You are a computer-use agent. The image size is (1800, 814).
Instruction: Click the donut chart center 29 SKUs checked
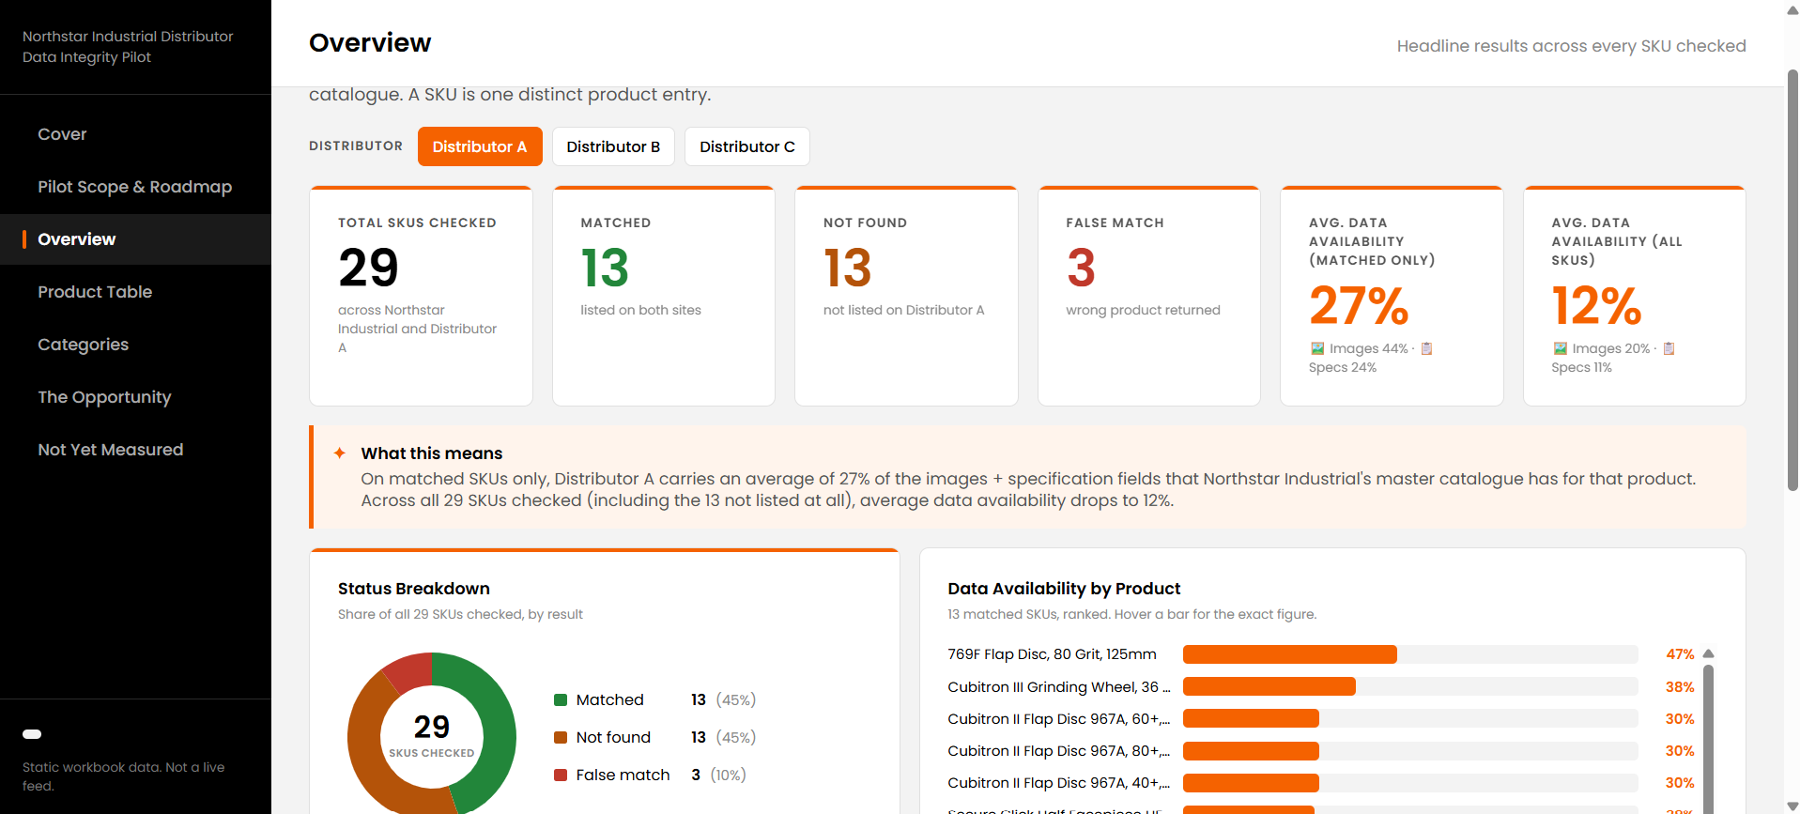point(432,735)
